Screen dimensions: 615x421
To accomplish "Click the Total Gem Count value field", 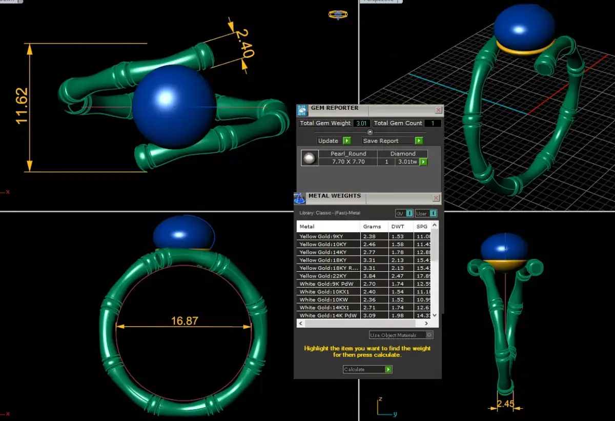I will [x=433, y=123].
